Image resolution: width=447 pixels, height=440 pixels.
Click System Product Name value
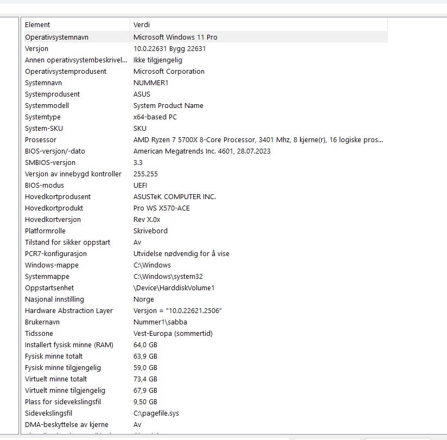(168, 105)
